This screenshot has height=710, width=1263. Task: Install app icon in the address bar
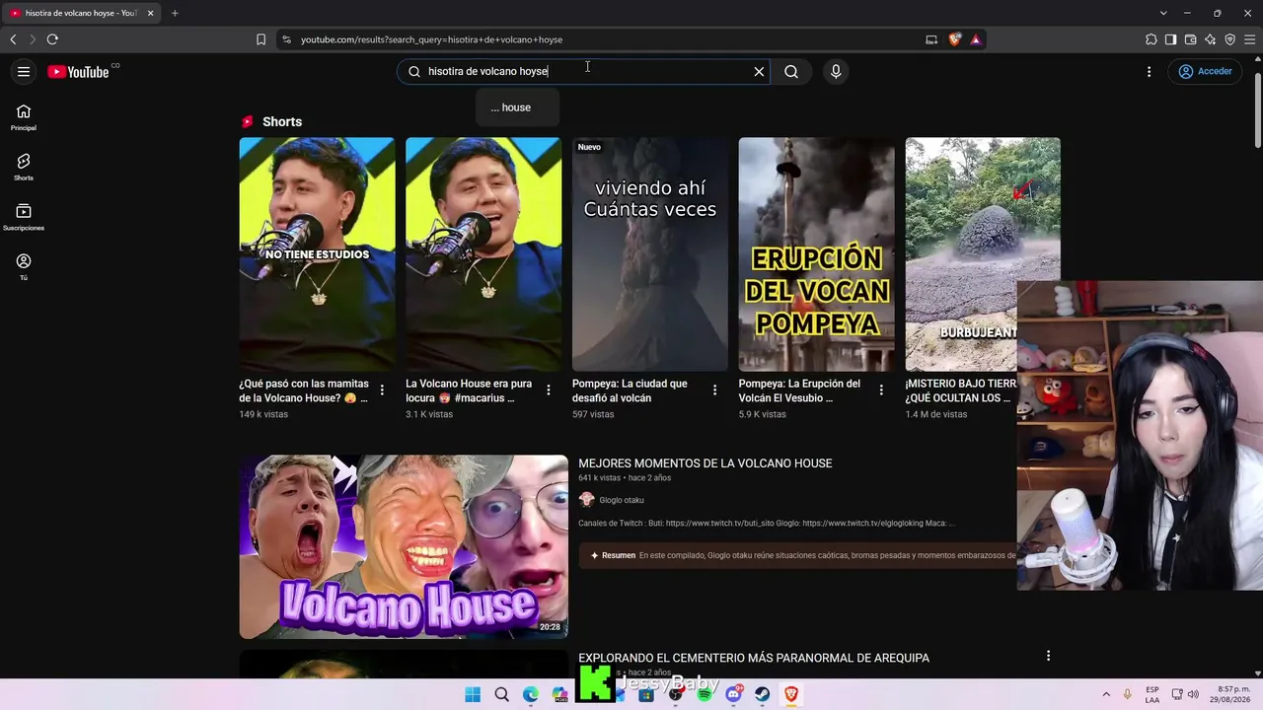pos(931,39)
